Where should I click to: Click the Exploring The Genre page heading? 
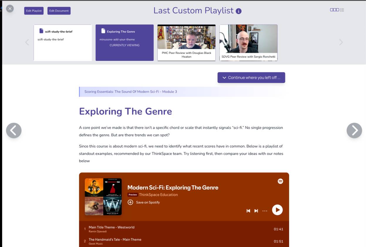(x=125, y=111)
